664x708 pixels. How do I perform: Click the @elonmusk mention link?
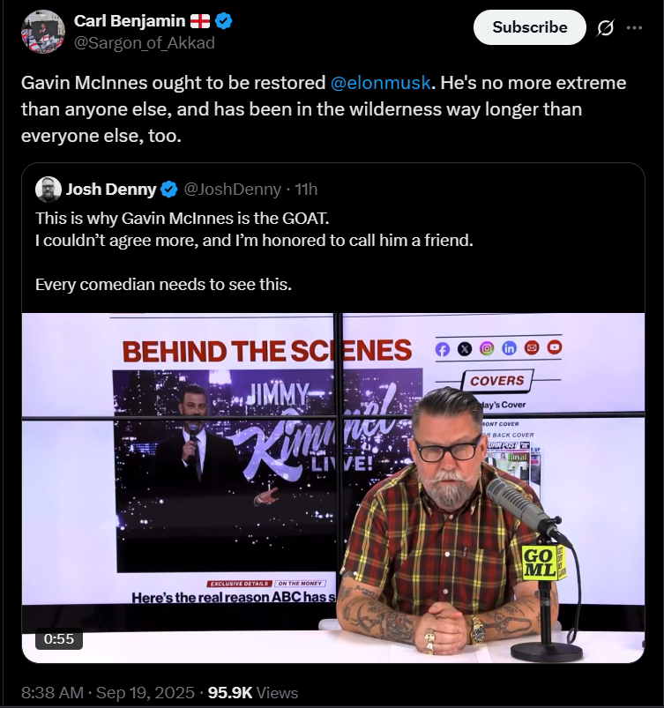click(381, 84)
